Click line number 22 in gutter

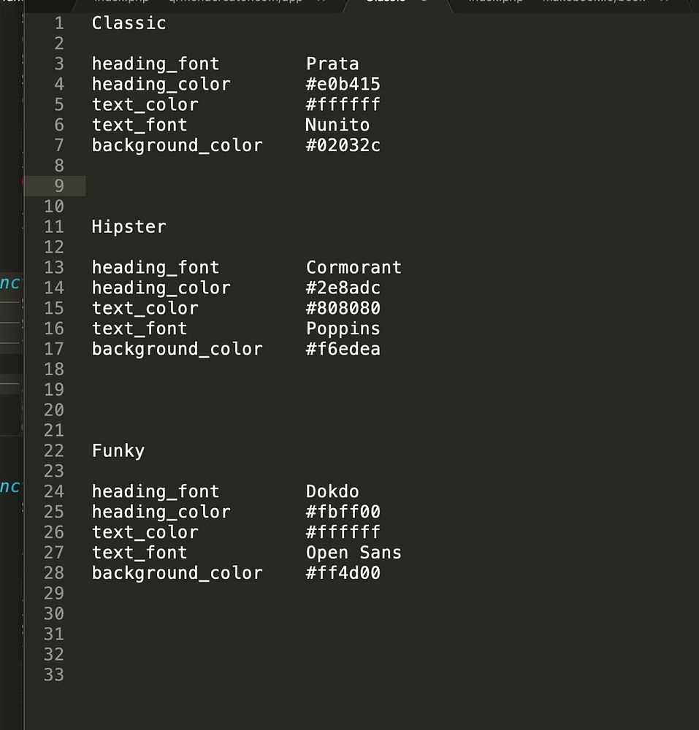(54, 450)
